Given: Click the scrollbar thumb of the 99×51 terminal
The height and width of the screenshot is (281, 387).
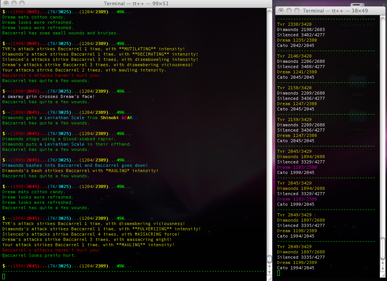Looking at the screenshot, I should point(269,259).
